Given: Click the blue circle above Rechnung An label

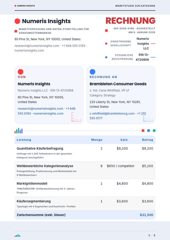Looking at the screenshot, I should (x=92, y=72).
